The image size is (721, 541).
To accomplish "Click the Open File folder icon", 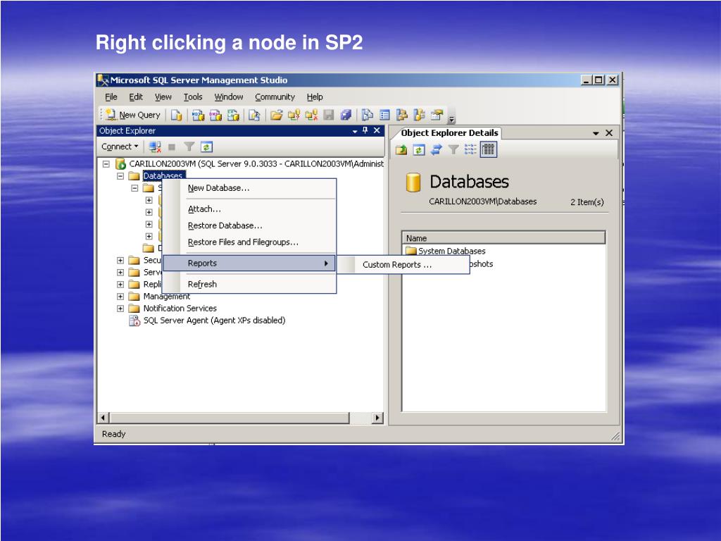I will tap(276, 115).
